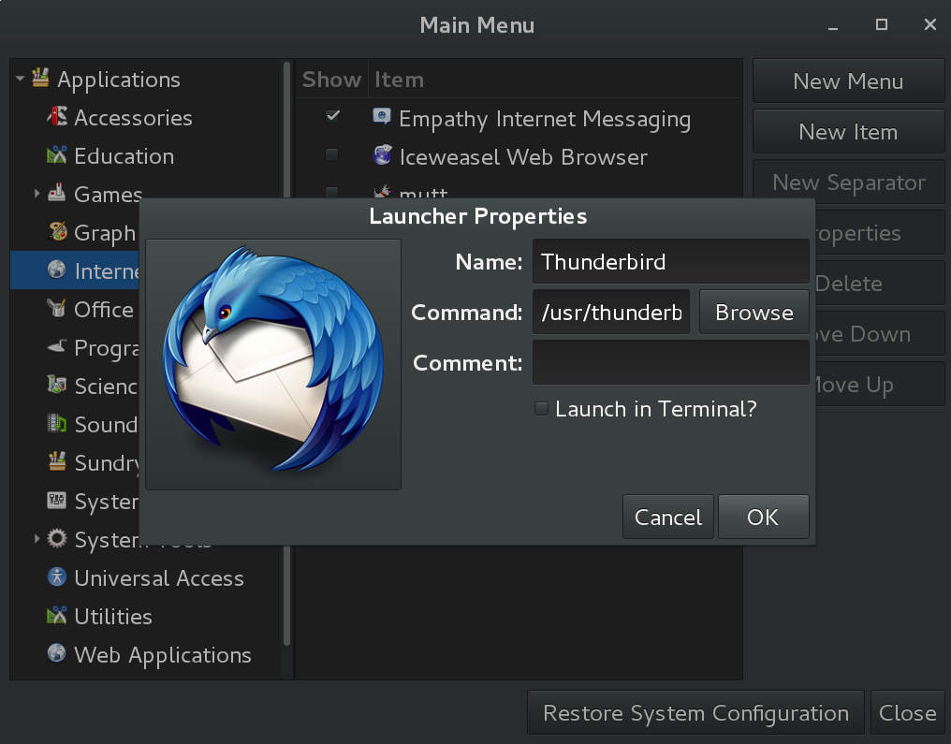Click the Universal Access icon
Viewport: 951px width, 744px height.
tap(57, 576)
